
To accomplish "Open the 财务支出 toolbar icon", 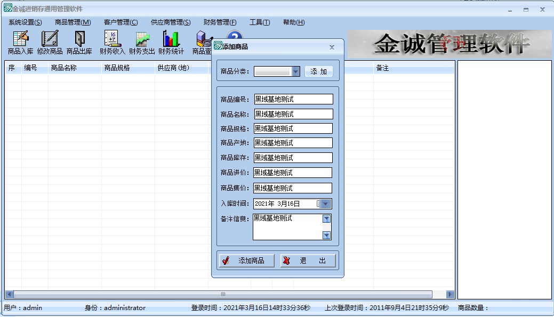I will point(142,43).
